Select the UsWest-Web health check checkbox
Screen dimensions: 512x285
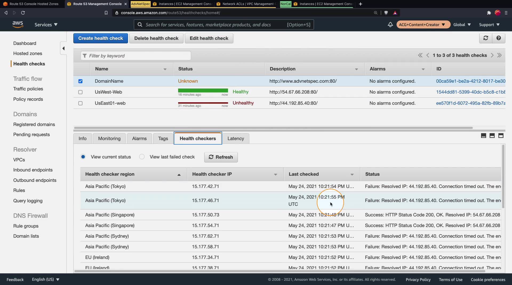80,92
